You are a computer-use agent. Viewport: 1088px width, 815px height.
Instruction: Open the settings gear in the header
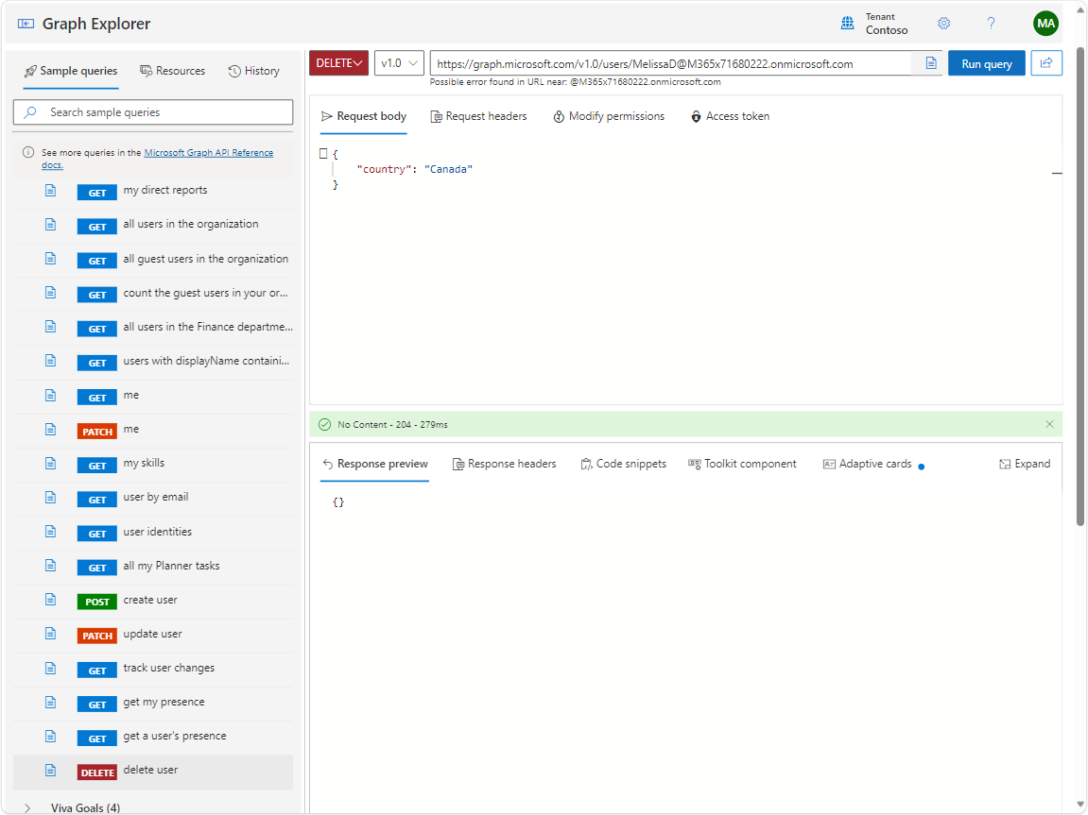(943, 24)
